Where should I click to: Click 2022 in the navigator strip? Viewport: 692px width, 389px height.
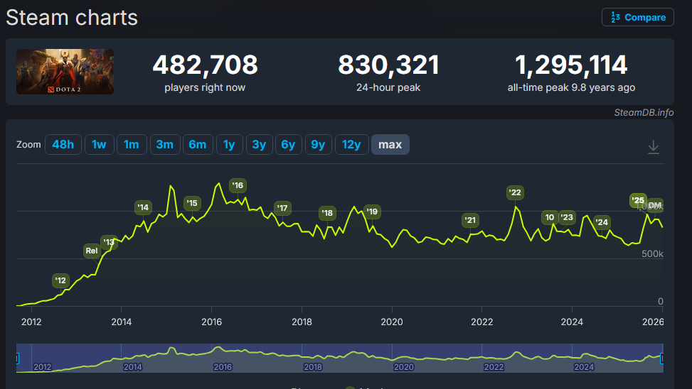pos(494,367)
